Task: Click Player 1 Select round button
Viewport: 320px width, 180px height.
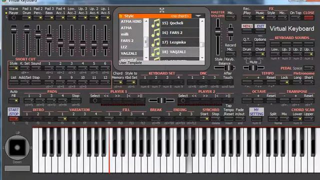Action: click(95, 100)
